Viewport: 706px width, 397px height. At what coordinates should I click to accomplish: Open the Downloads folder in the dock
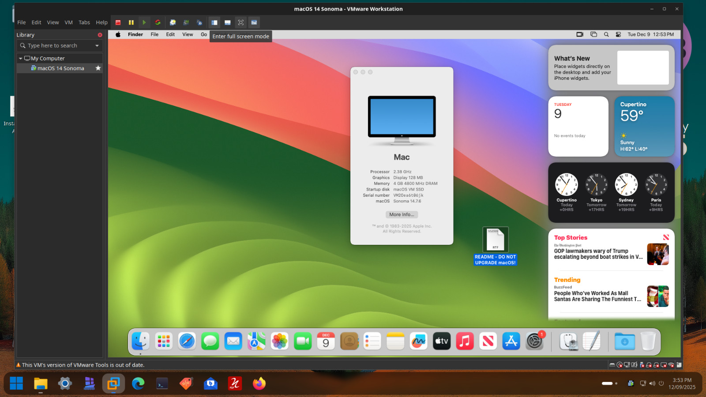[625, 341]
